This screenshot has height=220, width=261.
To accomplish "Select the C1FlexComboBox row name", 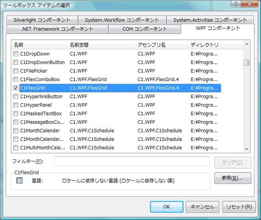I will [40, 79].
